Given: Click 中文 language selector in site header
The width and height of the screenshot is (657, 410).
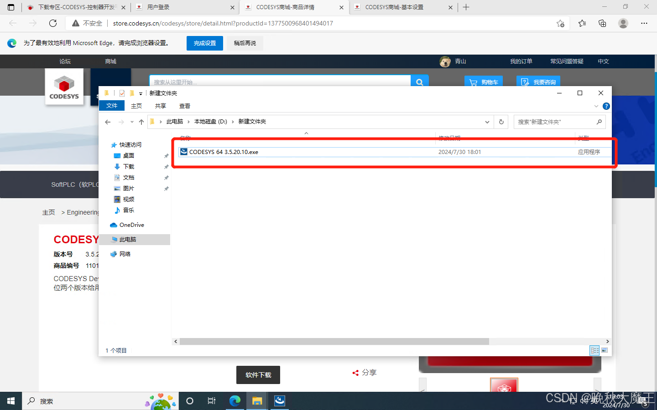Looking at the screenshot, I should click(604, 61).
